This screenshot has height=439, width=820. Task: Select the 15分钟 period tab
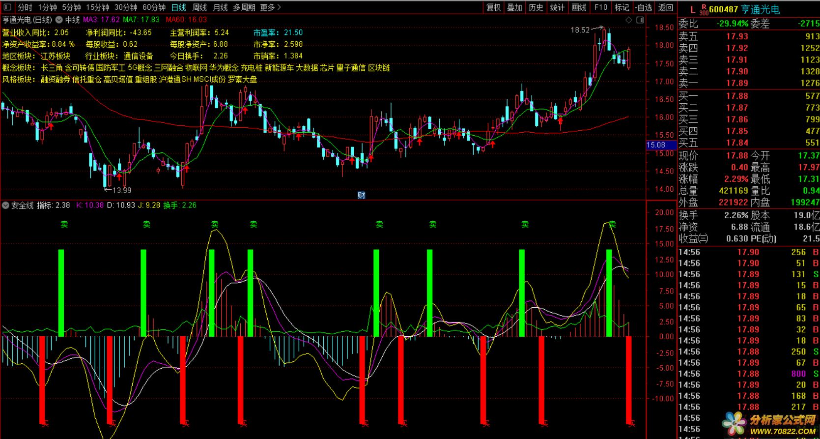[x=97, y=7]
